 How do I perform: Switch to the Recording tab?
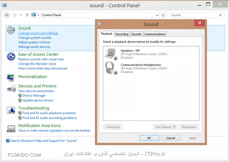tap(122, 34)
